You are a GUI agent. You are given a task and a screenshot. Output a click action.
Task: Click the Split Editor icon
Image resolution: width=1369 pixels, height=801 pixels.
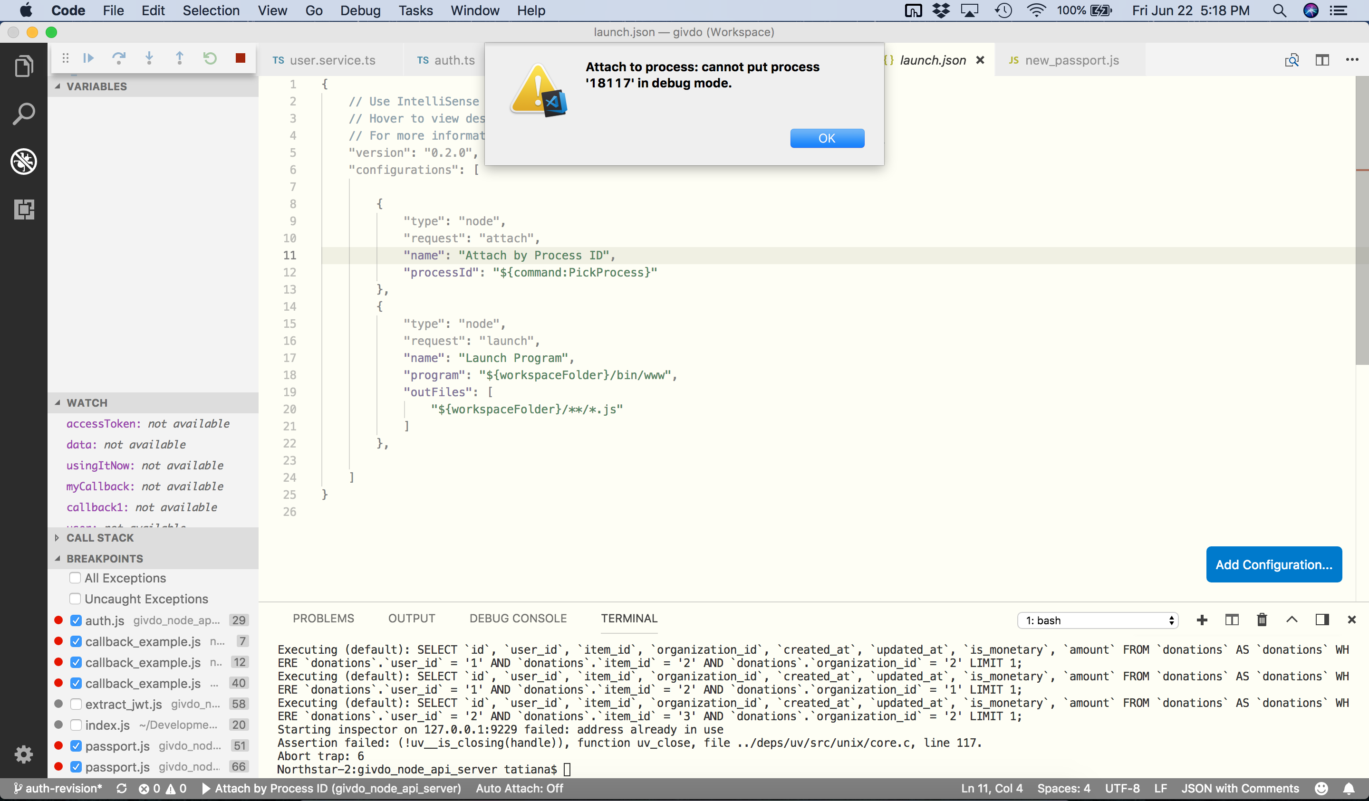1322,60
